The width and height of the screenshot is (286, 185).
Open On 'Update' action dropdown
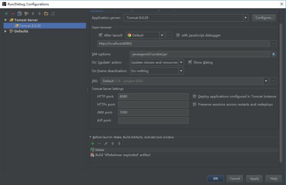tap(181, 63)
